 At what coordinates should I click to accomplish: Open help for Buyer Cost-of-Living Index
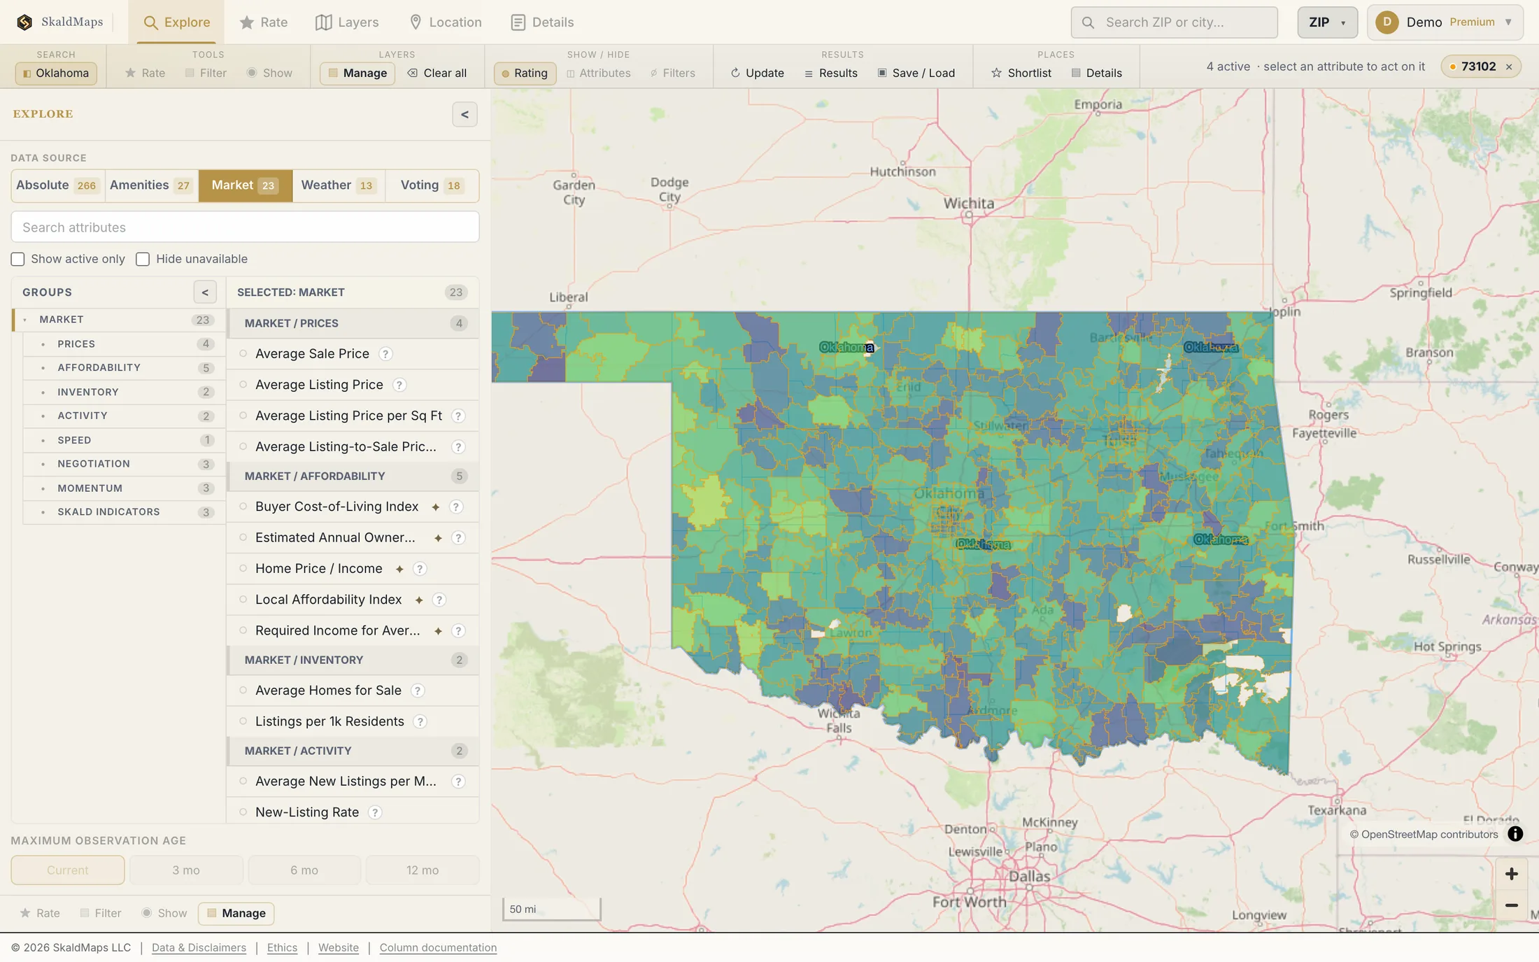click(456, 507)
